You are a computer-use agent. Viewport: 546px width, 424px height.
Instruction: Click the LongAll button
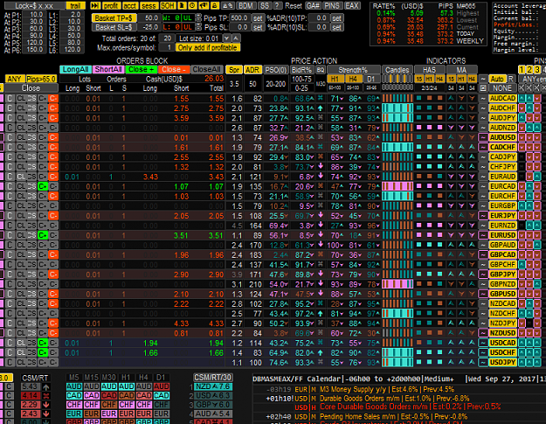click(75, 69)
